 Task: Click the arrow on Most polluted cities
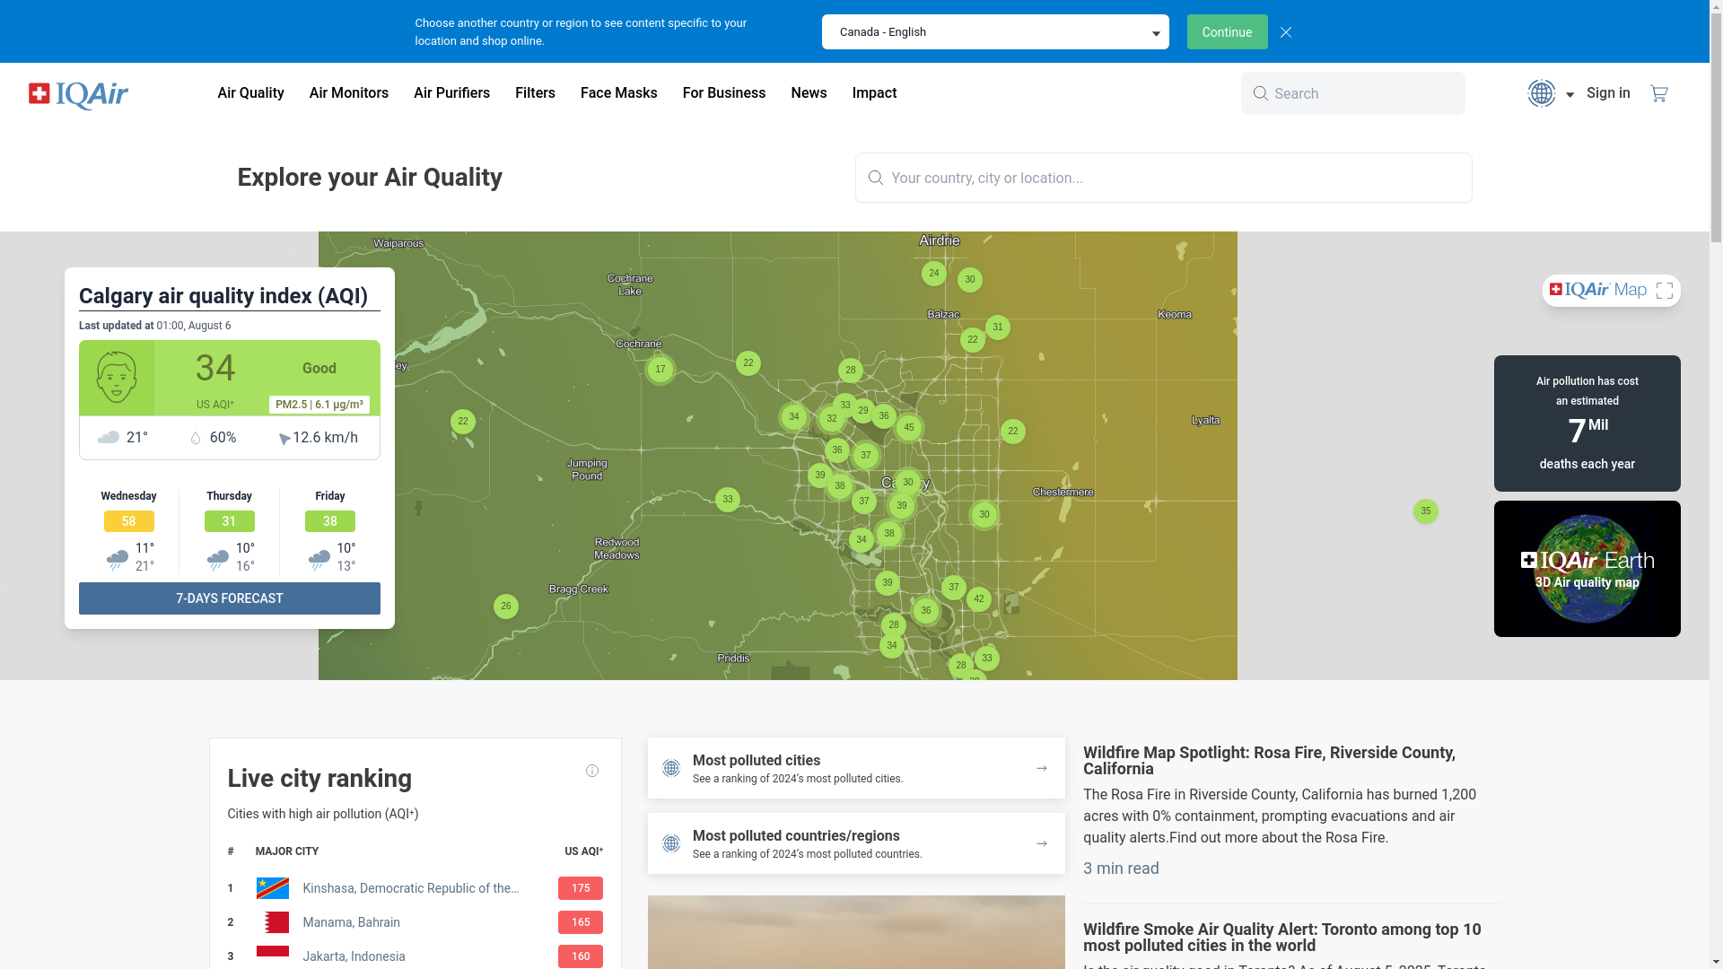(x=1042, y=768)
